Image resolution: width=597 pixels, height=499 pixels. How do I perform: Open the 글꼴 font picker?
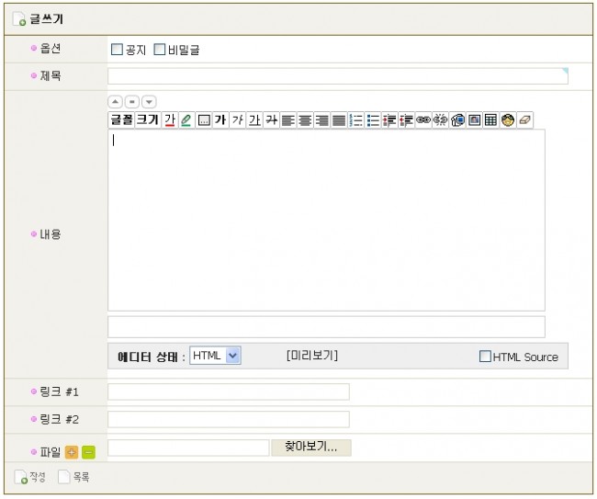pyautogui.click(x=121, y=120)
